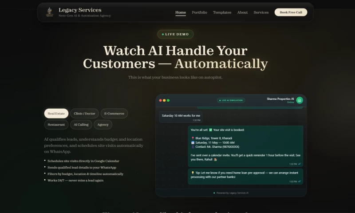The width and height of the screenshot is (355, 213).
Task: Go to the Templates page
Action: (x=222, y=12)
